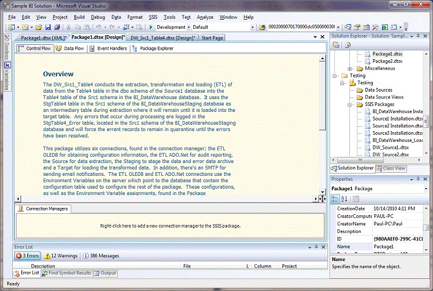The image size is (433, 291).
Task: Select DW_Source1.dtsx in Solution Explorer
Action: pos(390,148)
